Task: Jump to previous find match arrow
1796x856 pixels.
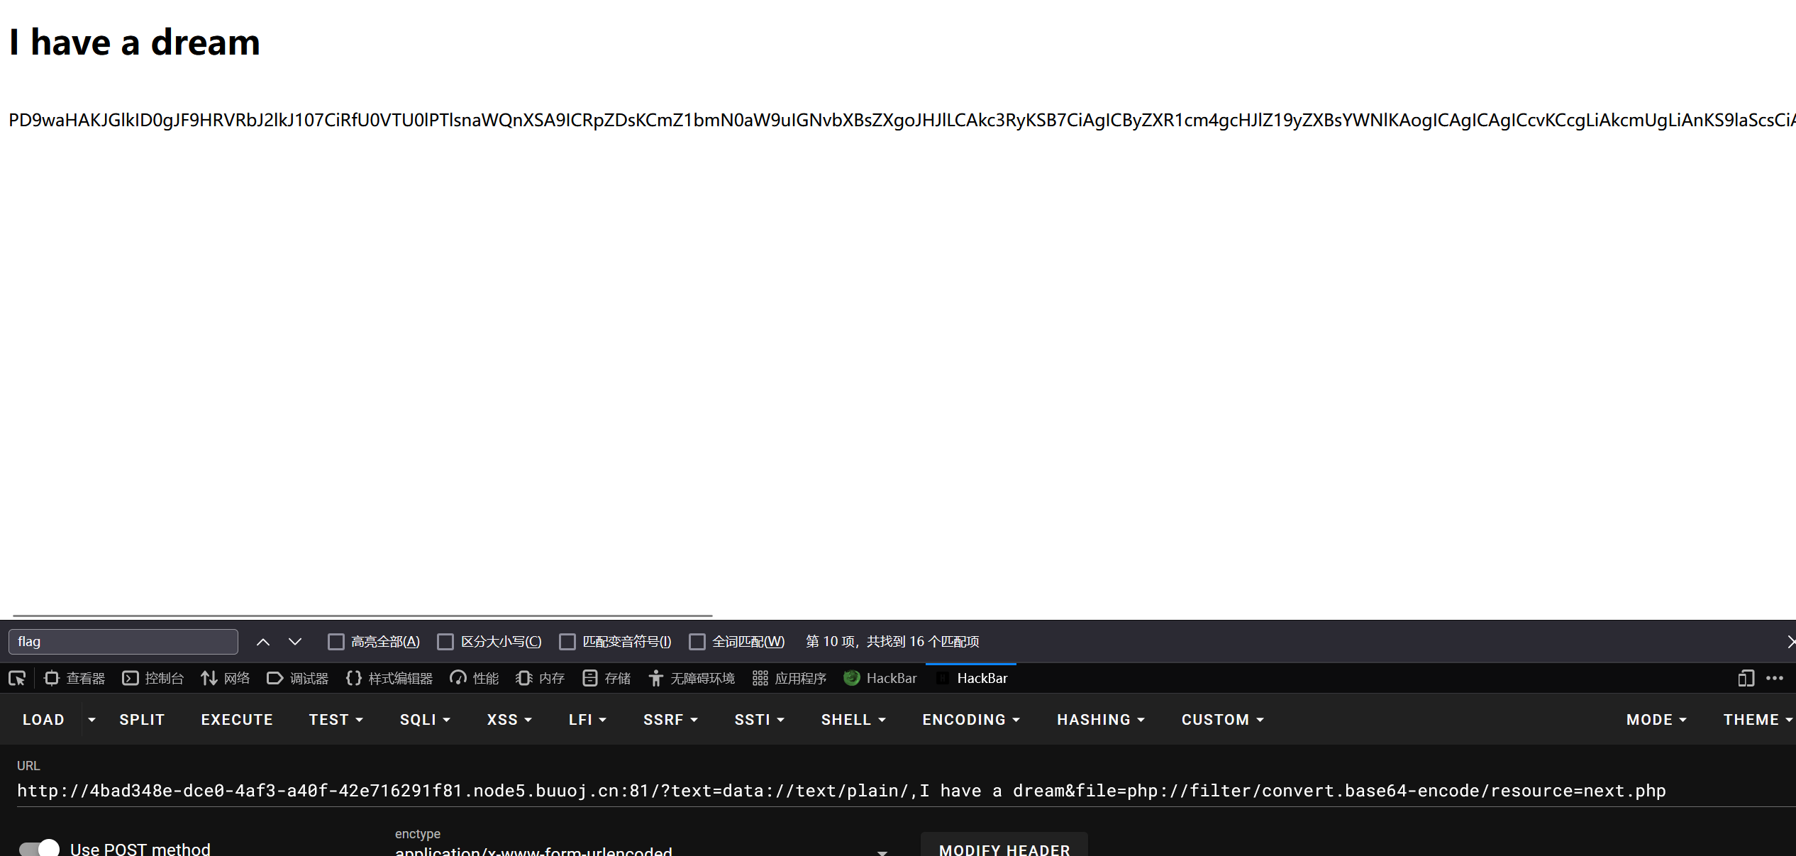Action: (262, 642)
